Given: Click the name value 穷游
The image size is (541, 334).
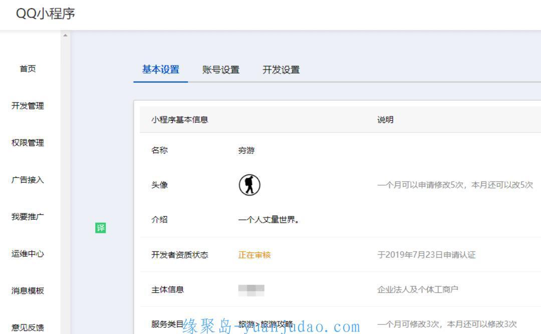Looking at the screenshot, I should [x=246, y=150].
